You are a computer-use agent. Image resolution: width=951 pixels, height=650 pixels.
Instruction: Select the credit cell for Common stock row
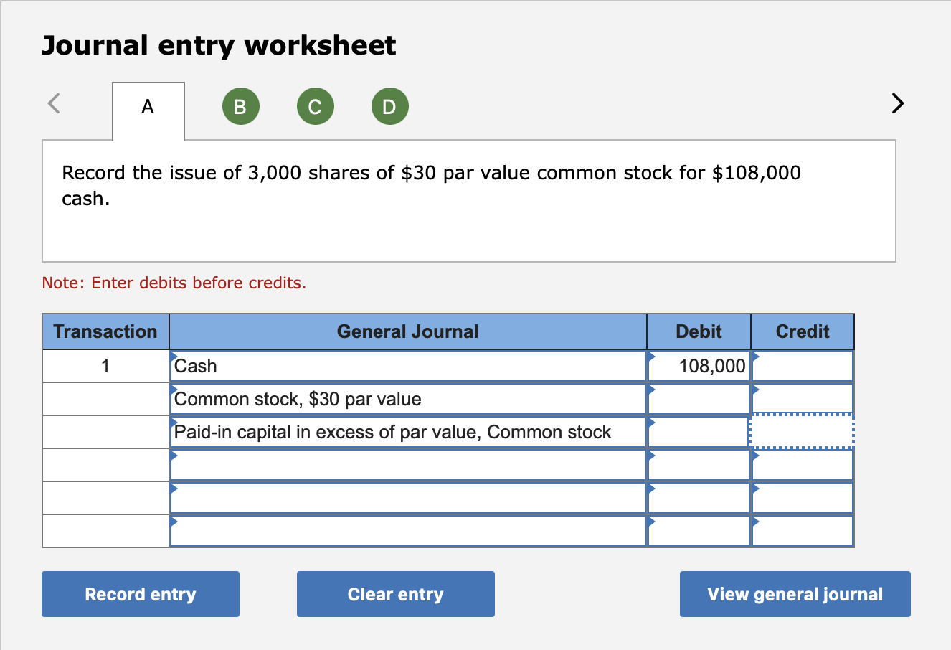click(803, 399)
